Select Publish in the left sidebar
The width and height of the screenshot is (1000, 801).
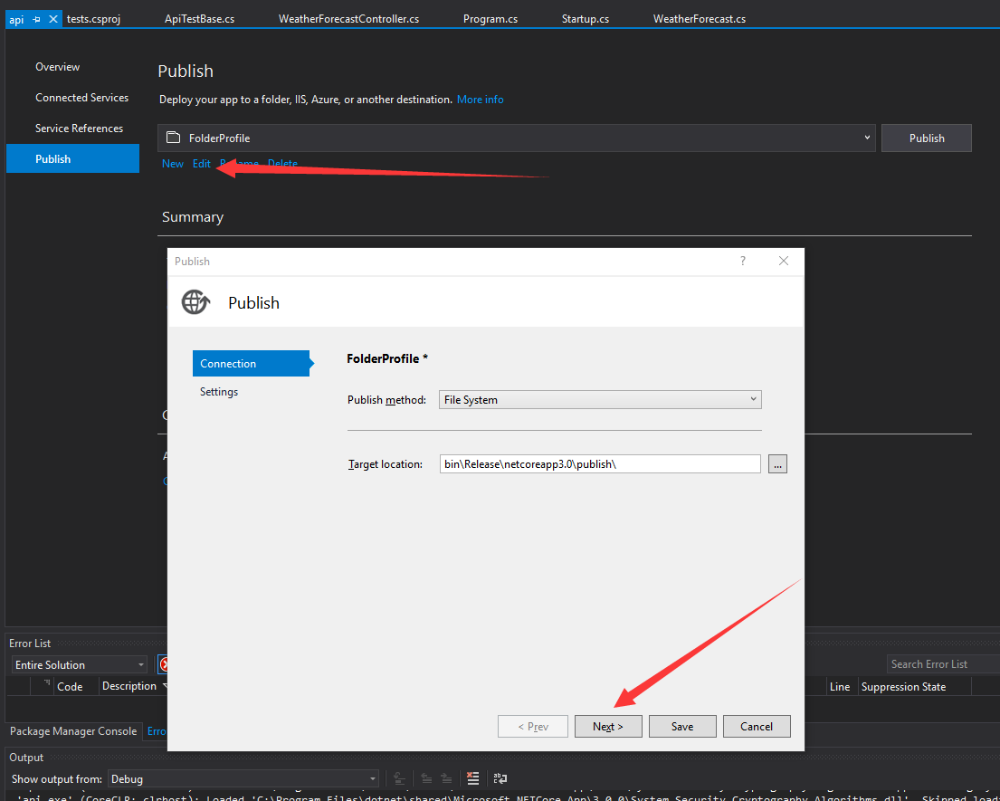point(72,158)
